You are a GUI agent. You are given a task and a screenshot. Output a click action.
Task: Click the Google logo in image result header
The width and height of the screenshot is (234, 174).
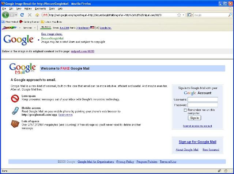(19, 40)
